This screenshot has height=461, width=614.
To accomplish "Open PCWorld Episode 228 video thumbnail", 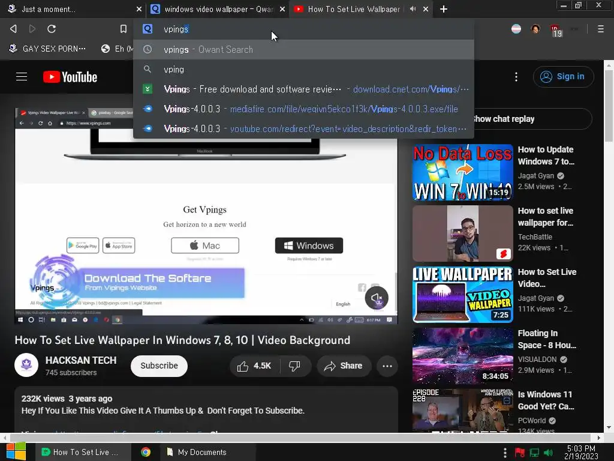I will point(462,411).
